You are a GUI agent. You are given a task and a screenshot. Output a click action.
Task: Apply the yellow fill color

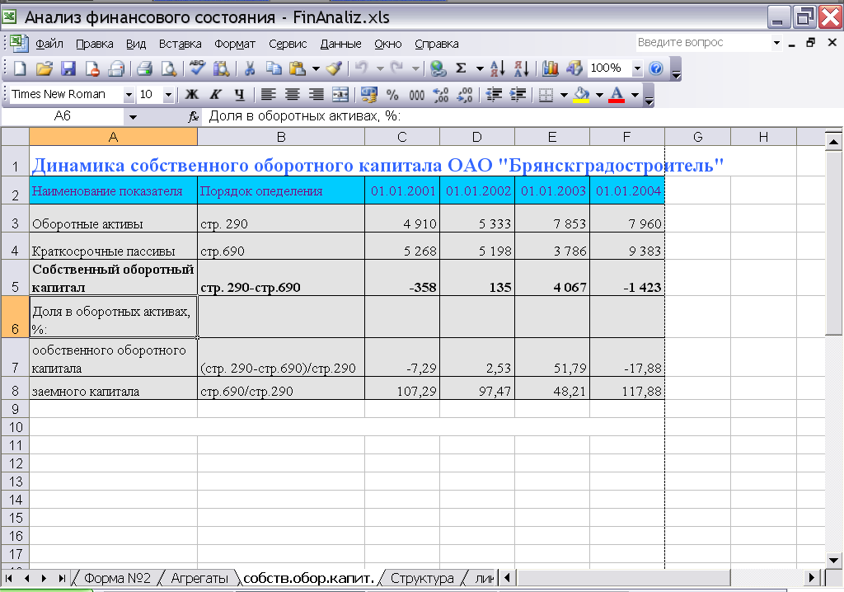(x=581, y=95)
